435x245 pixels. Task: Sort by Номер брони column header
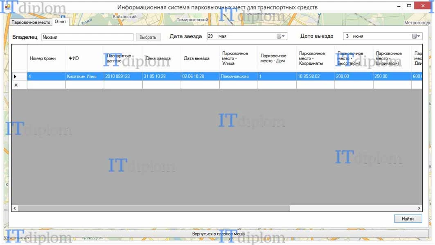[46, 58]
